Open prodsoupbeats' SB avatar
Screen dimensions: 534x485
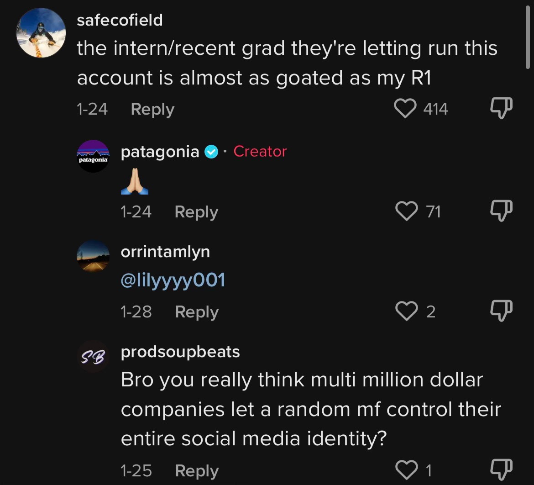coord(93,356)
